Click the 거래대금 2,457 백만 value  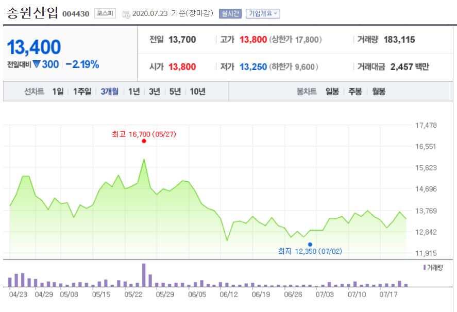point(410,67)
